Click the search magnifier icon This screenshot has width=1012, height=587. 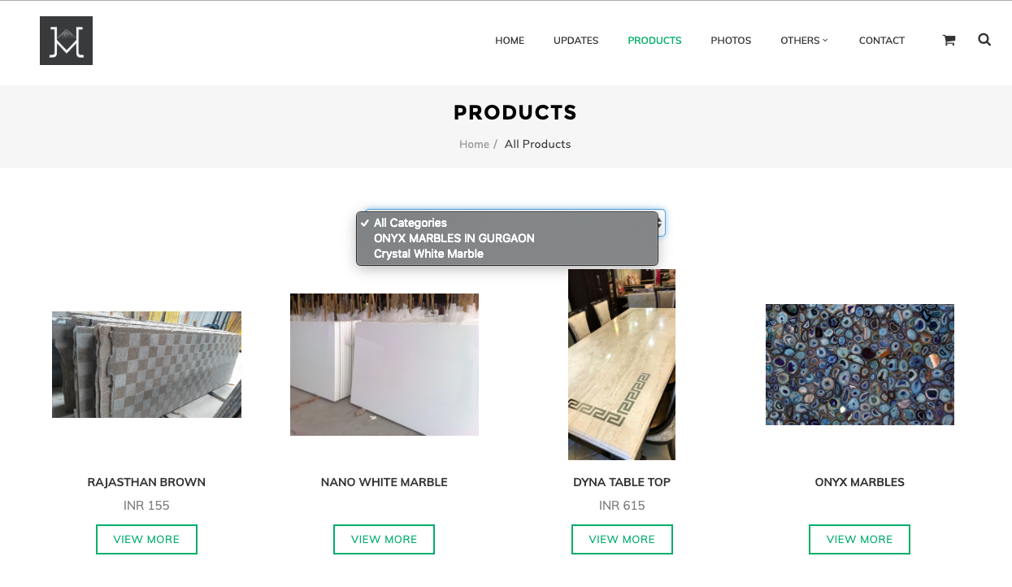984,39
